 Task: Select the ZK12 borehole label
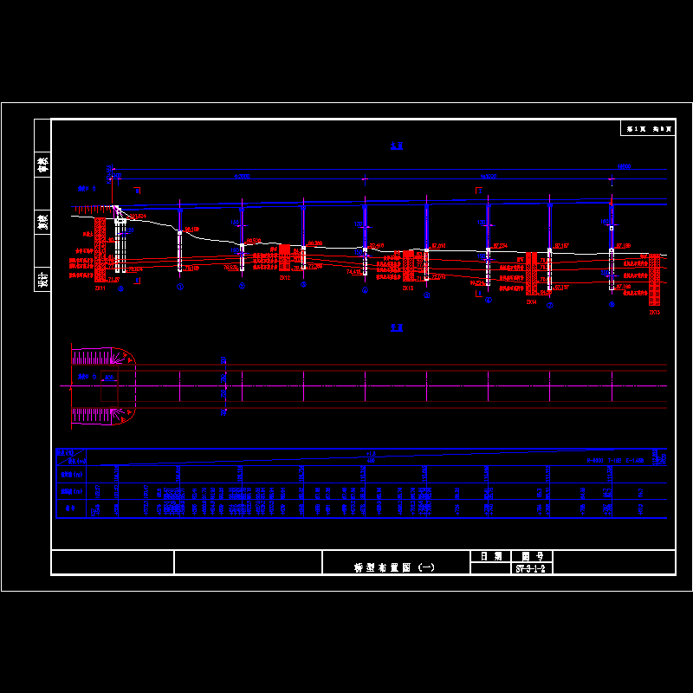(x=284, y=278)
